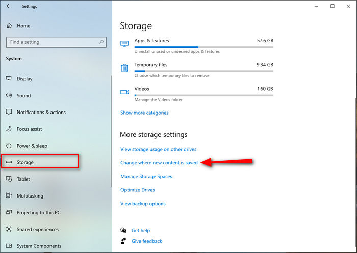The height and width of the screenshot is (253, 357).
Task: Click the 9.34 GB size value
Action: (x=265, y=65)
